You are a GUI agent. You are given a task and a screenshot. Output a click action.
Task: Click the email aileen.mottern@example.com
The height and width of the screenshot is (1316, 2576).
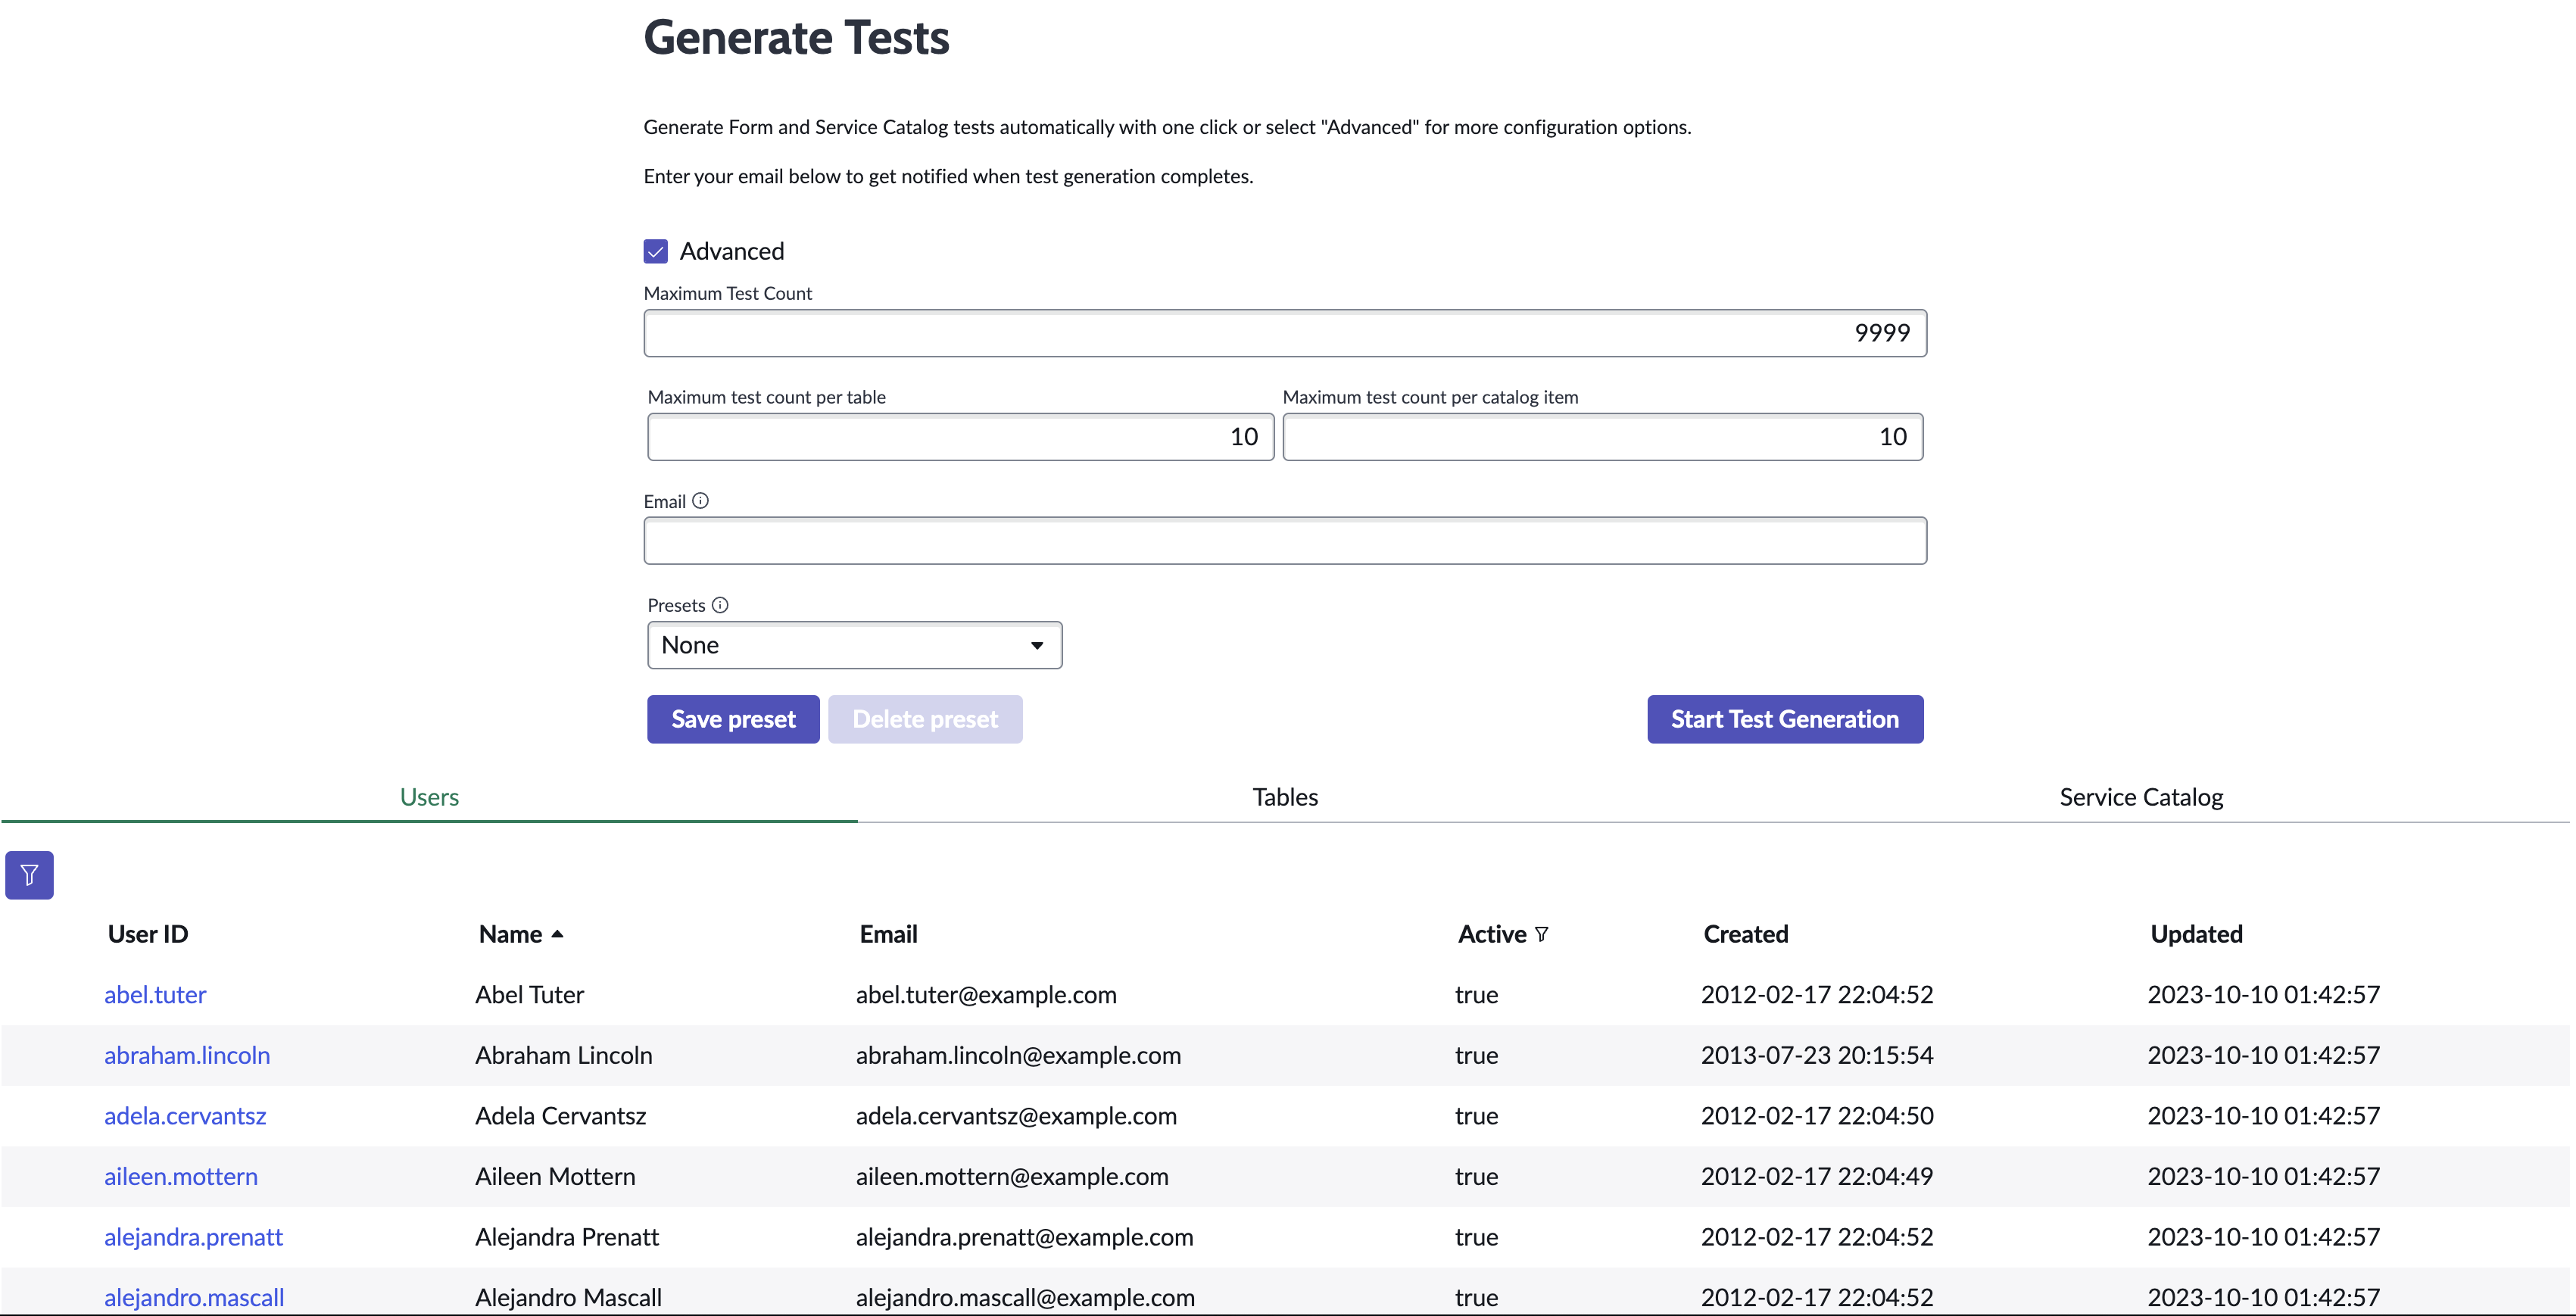(1012, 1176)
